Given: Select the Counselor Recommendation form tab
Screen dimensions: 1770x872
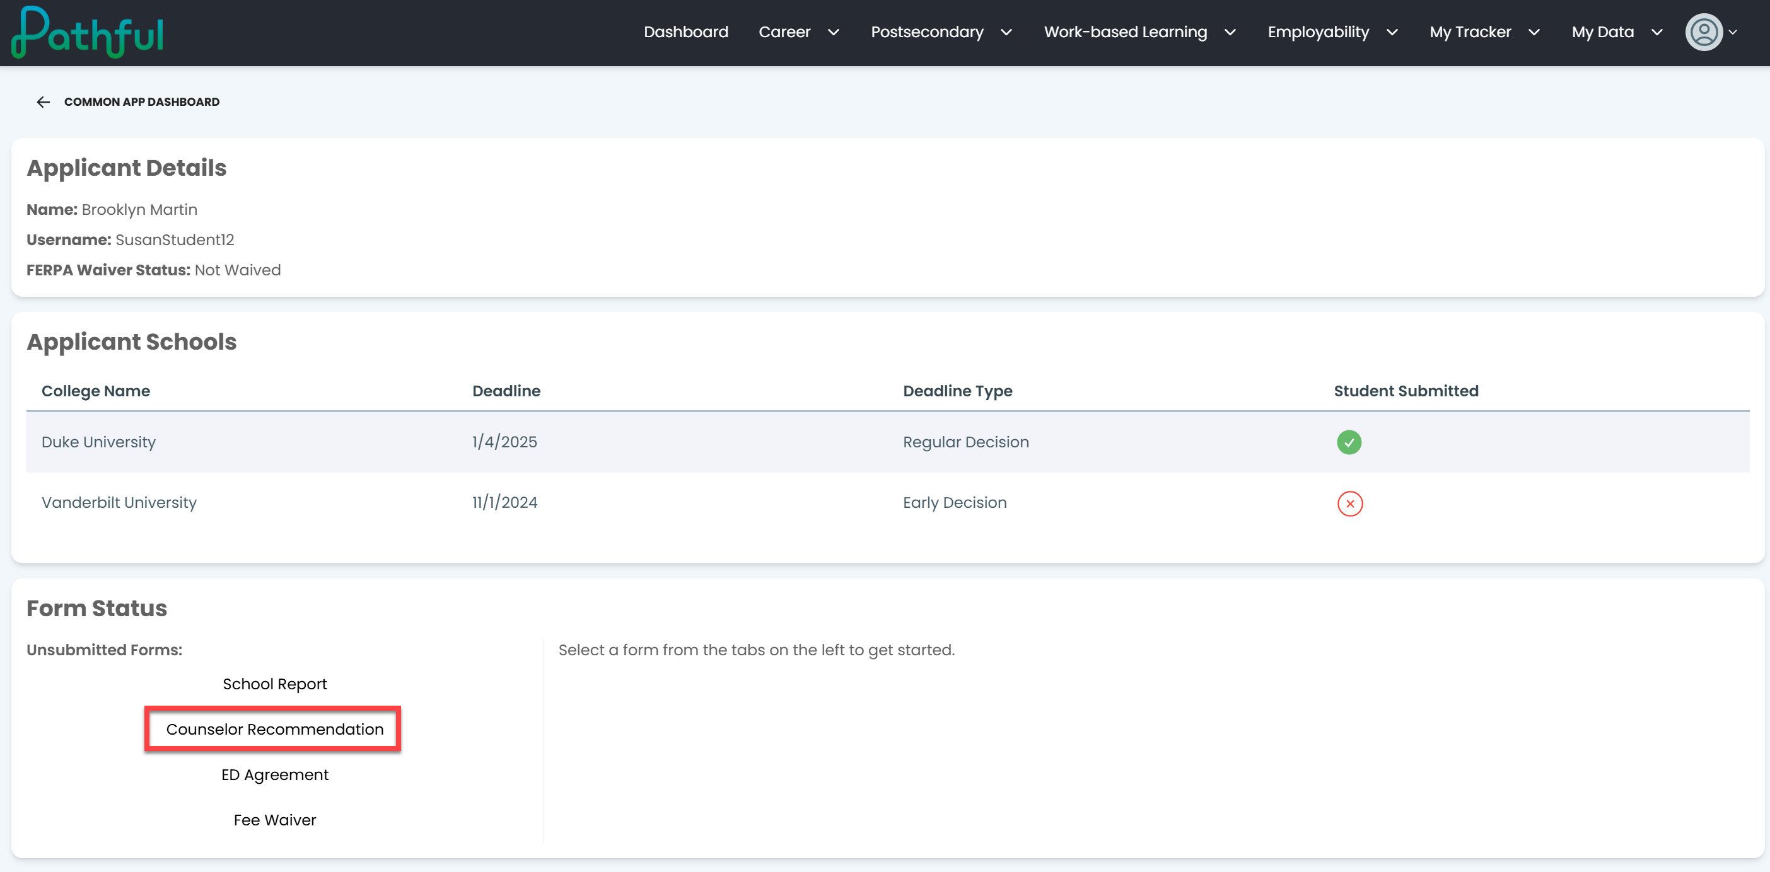Looking at the screenshot, I should tap(275, 729).
